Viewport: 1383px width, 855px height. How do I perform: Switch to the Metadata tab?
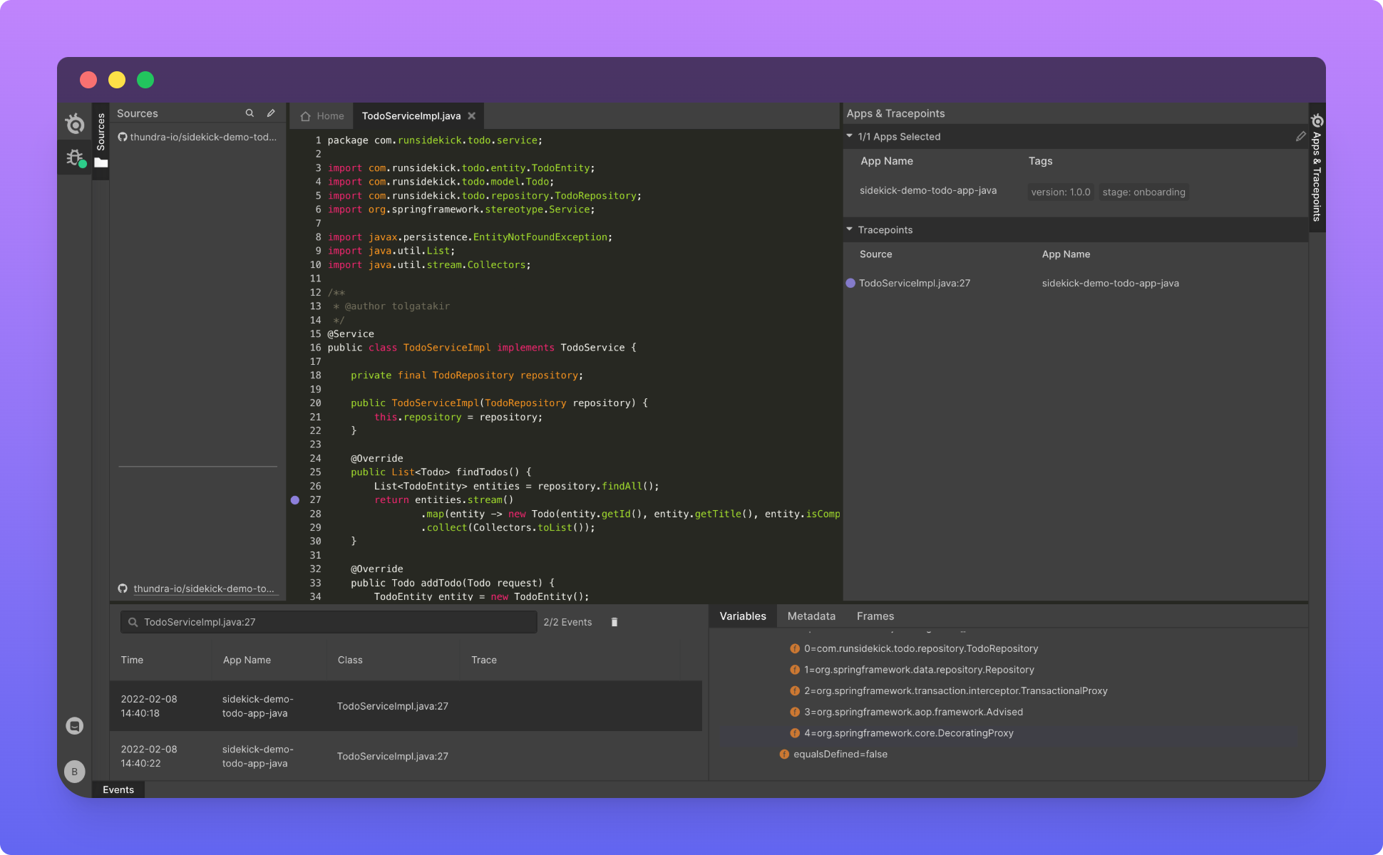[811, 616]
